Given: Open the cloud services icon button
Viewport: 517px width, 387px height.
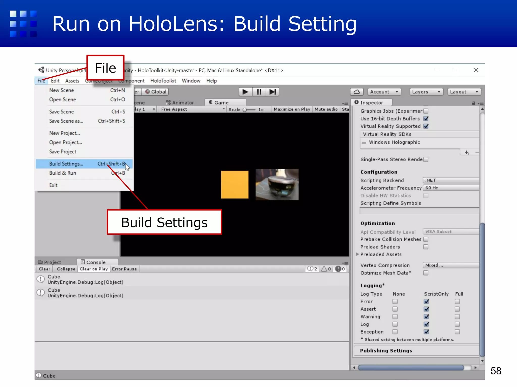Looking at the screenshot, I should pyautogui.click(x=357, y=92).
